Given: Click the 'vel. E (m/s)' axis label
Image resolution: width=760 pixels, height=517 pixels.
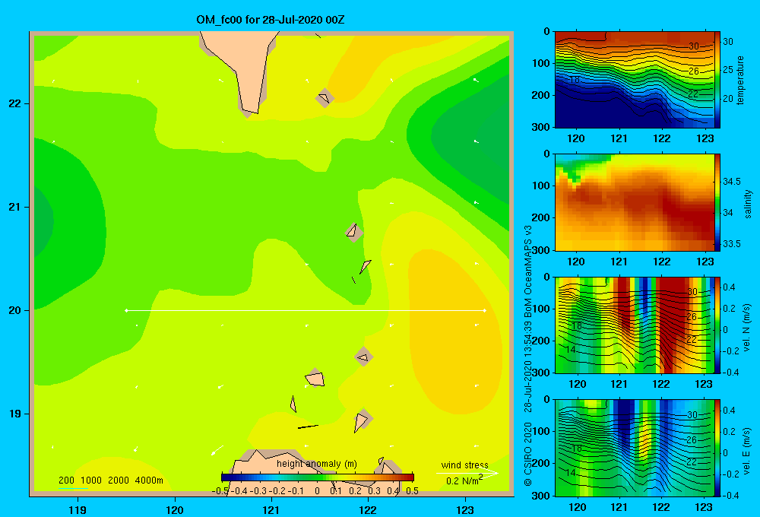Looking at the screenshot, I should tap(746, 451).
